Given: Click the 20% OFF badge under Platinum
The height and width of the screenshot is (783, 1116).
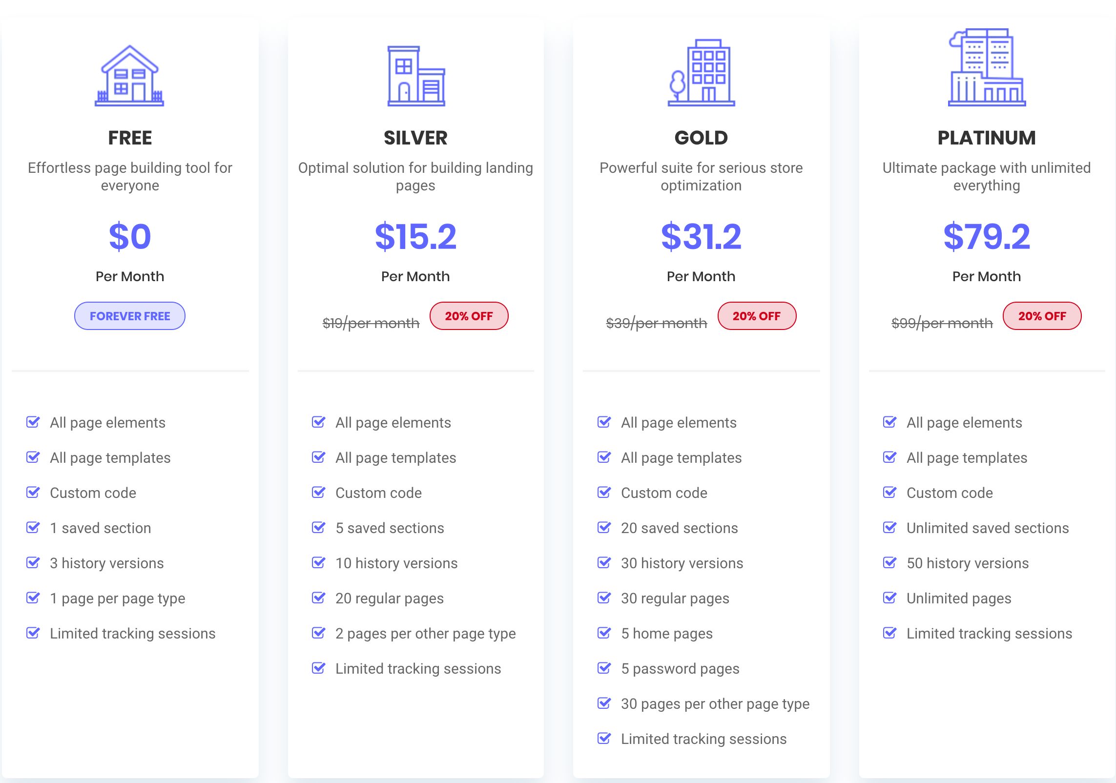Looking at the screenshot, I should (1042, 316).
